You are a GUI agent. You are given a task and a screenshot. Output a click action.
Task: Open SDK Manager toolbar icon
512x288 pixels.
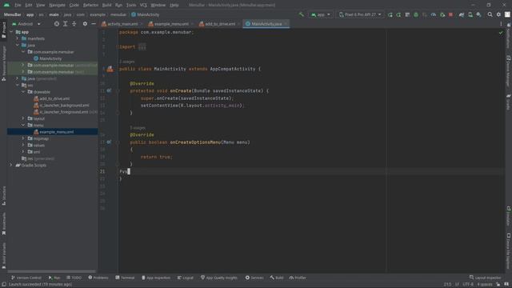pyautogui.click(x=478, y=14)
